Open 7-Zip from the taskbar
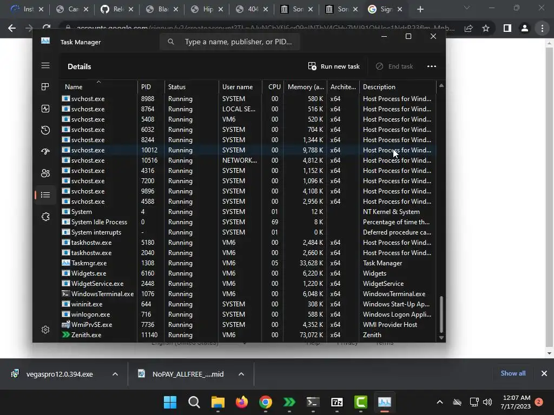The height and width of the screenshot is (415, 554). tap(337, 402)
